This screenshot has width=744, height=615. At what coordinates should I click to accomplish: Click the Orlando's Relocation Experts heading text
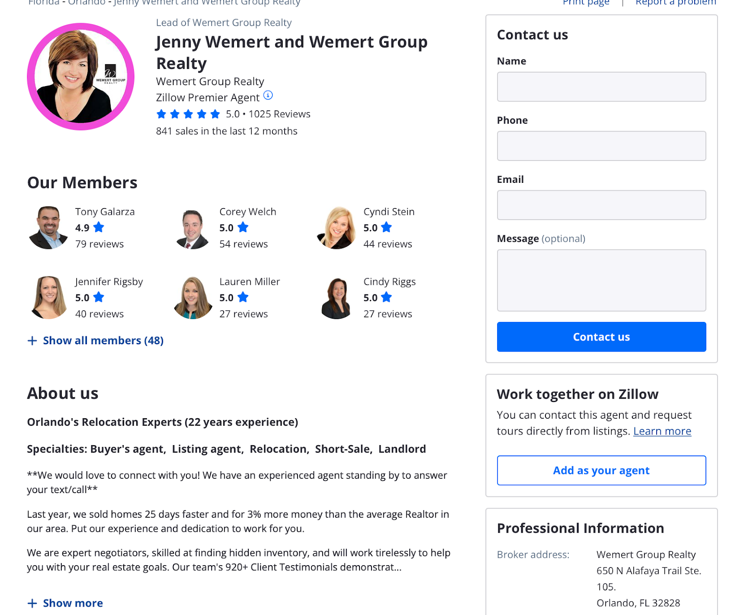[162, 422]
